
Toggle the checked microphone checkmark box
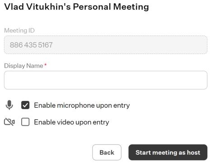[x=25, y=105]
